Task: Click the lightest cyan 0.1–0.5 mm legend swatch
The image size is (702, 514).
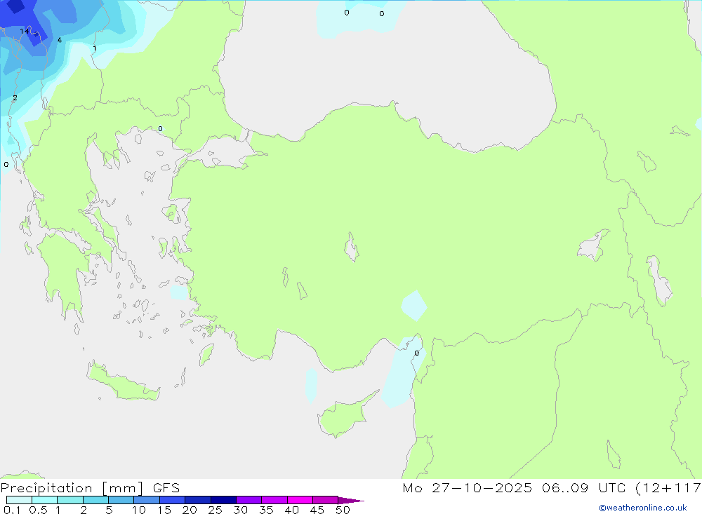Action: [19, 500]
